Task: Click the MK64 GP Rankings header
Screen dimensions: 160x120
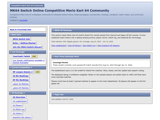Action: 101,31
